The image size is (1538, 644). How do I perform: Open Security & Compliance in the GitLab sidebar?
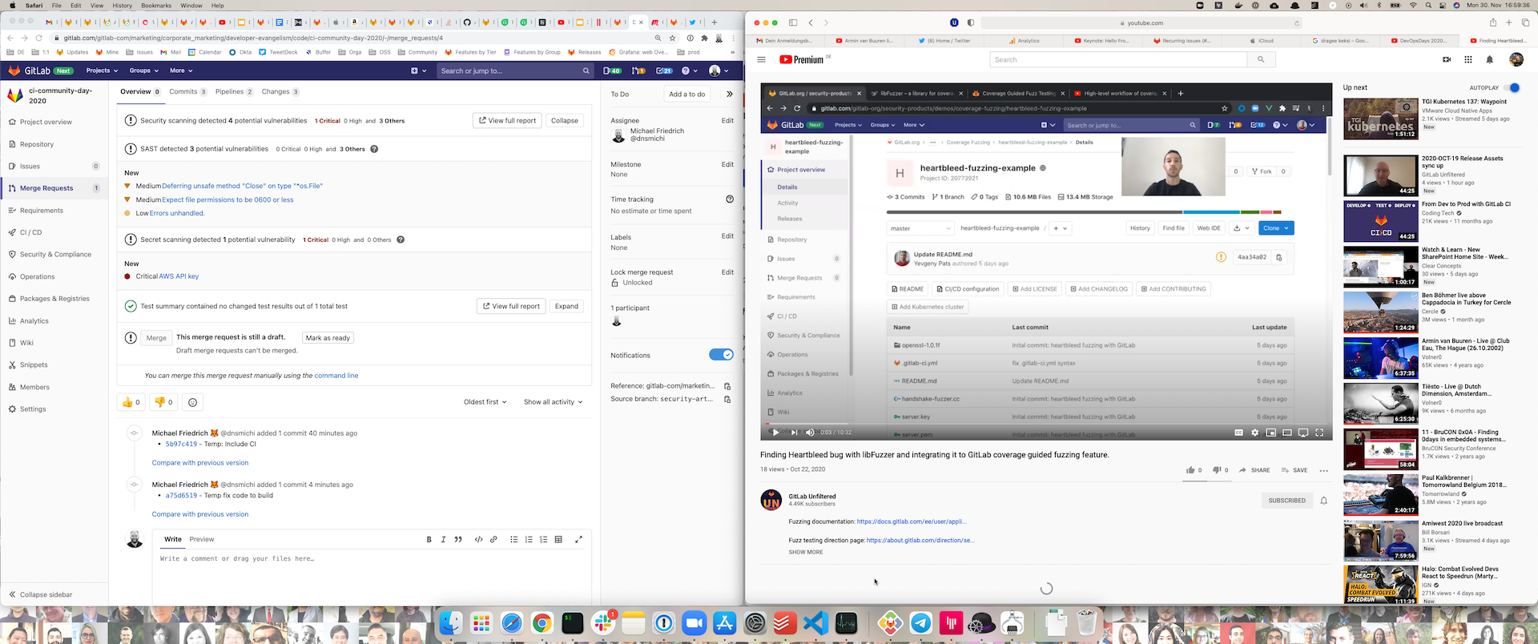[55, 254]
